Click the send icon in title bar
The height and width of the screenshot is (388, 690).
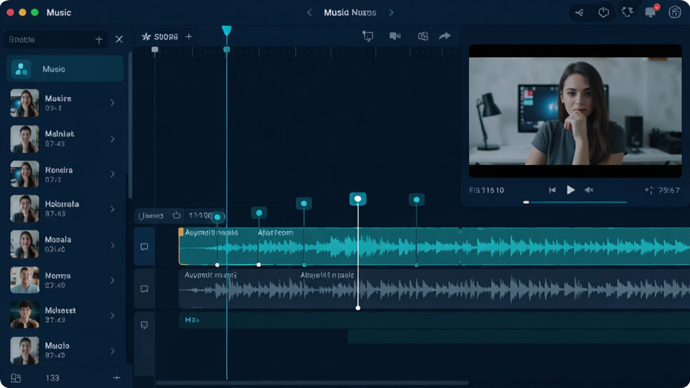click(579, 13)
